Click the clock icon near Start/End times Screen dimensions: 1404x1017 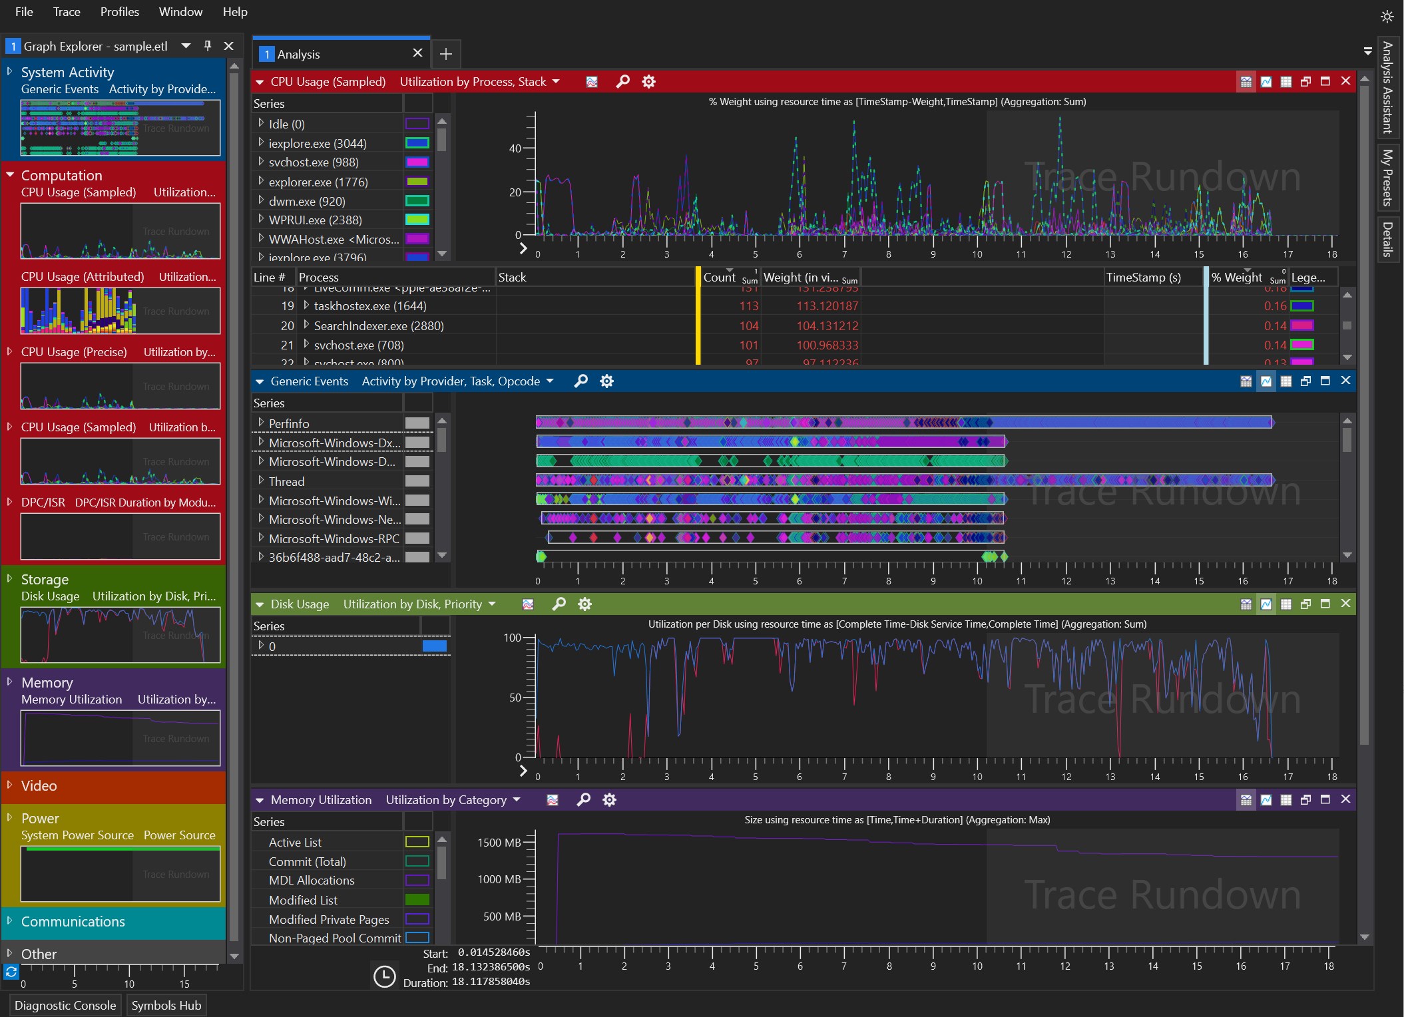pyautogui.click(x=384, y=976)
